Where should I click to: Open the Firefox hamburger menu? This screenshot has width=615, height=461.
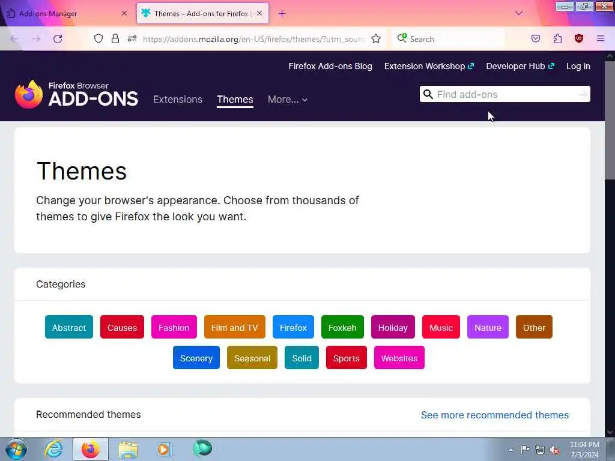[x=601, y=38]
